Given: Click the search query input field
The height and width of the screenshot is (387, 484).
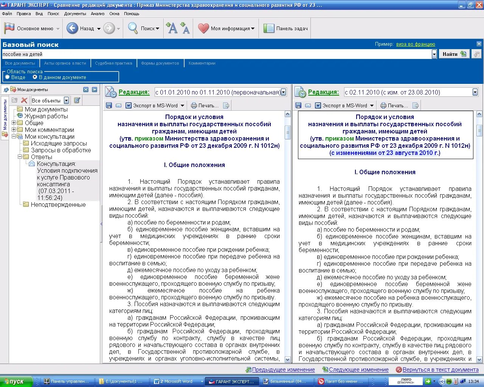Looking at the screenshot, I should coord(216,54).
